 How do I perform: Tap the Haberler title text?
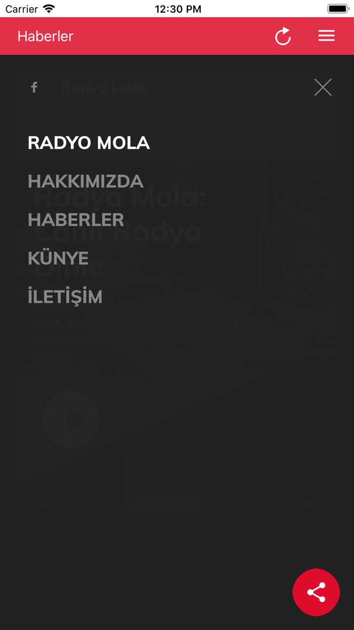[x=45, y=36]
